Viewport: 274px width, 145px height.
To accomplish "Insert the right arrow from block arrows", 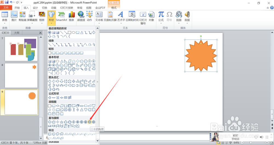I will click(x=50, y=81).
